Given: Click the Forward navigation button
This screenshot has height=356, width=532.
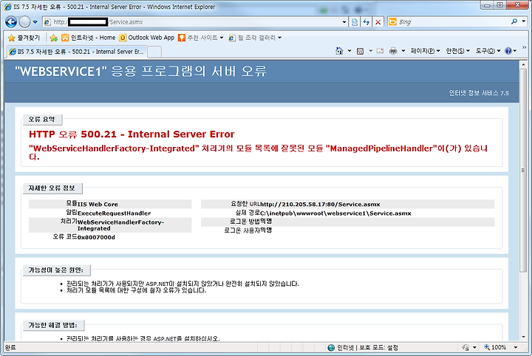Looking at the screenshot, I should coord(24,22).
